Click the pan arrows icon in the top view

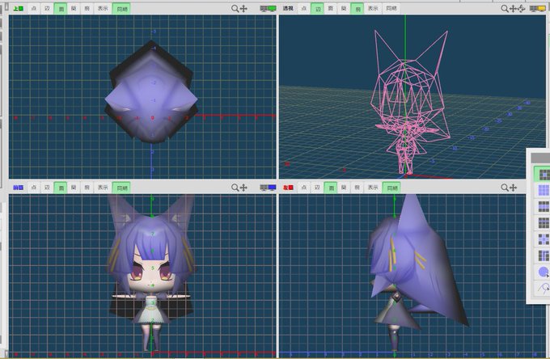click(x=243, y=8)
